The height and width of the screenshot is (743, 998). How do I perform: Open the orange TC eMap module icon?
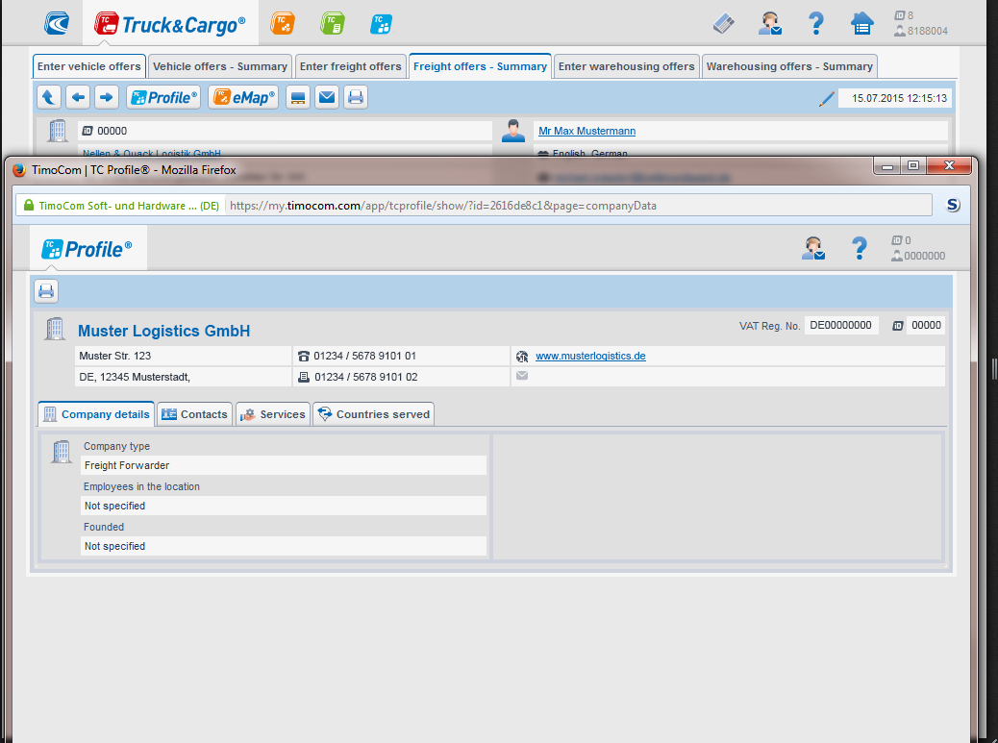point(283,23)
